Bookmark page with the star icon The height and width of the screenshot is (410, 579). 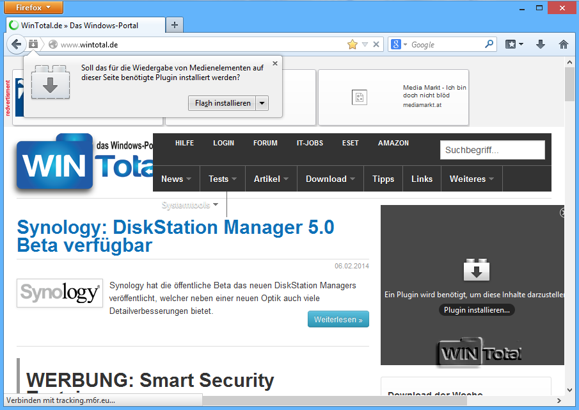[353, 44]
